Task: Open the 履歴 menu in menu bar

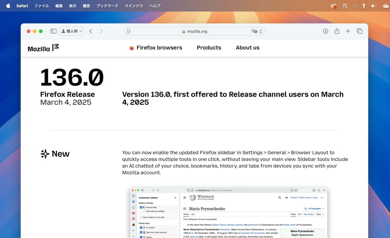Action: click(x=87, y=6)
